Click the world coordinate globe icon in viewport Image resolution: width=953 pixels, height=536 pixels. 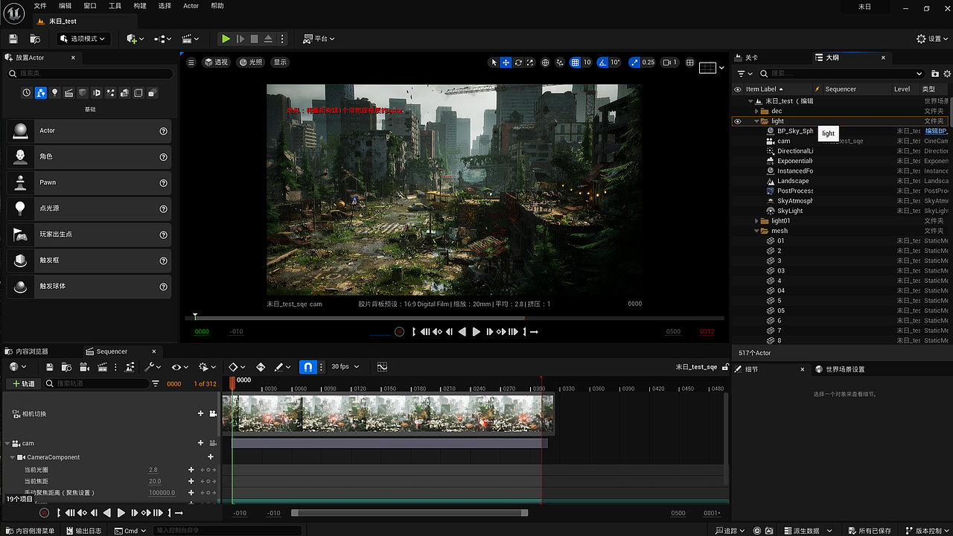coord(546,63)
